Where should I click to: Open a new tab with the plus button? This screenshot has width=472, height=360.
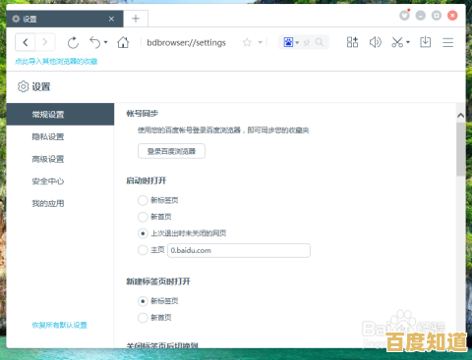click(x=136, y=19)
